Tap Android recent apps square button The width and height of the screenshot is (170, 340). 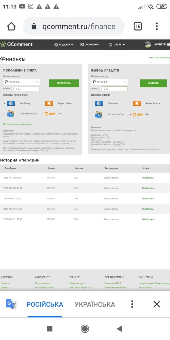point(50,329)
